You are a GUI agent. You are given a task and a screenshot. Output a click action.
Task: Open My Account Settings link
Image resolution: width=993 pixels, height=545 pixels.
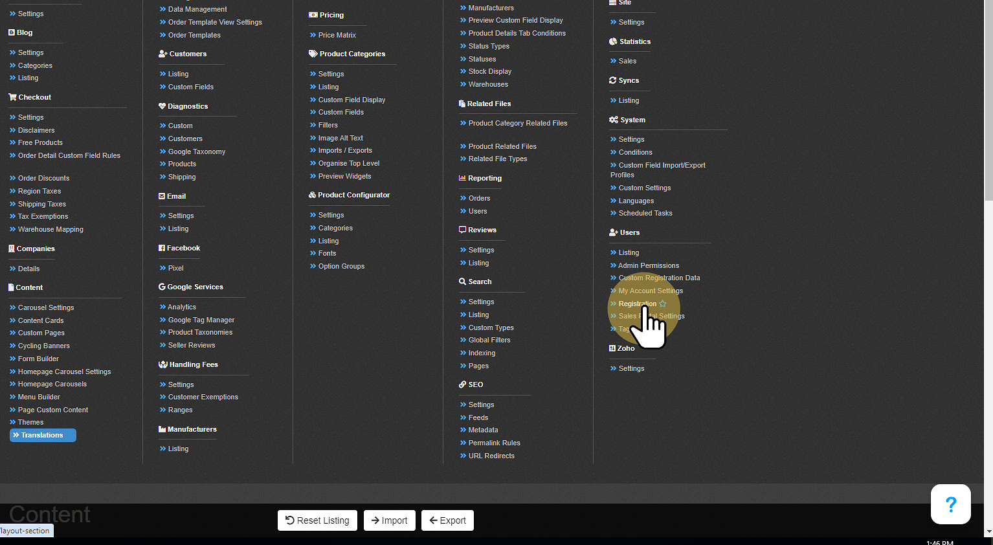pyautogui.click(x=651, y=291)
